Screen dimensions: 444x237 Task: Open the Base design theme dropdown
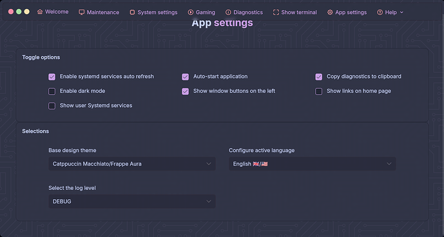(132, 164)
